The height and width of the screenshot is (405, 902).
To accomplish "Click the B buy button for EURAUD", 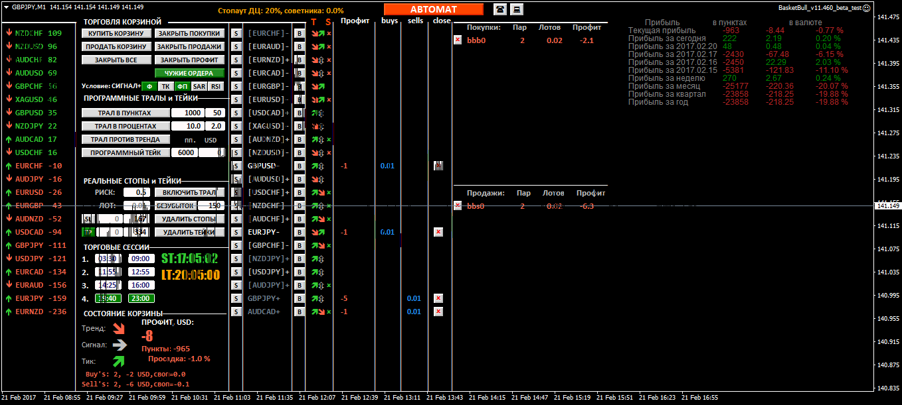I will click(x=299, y=46).
